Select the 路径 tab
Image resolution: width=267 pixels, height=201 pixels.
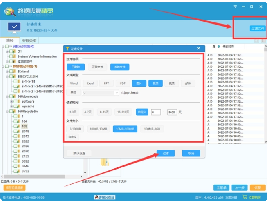point(10,41)
